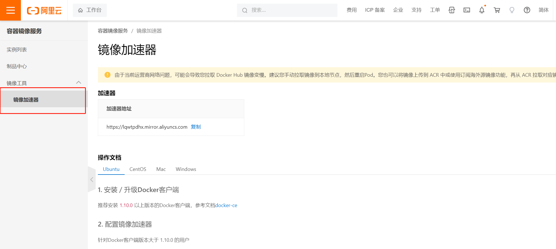Open the notification bell
Viewport: 556px width, 249px height.
[482, 10]
